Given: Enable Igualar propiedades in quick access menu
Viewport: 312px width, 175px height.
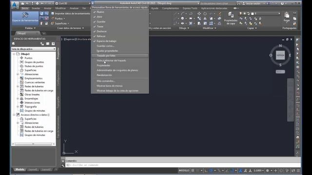Looking at the screenshot, I should coord(120,51).
